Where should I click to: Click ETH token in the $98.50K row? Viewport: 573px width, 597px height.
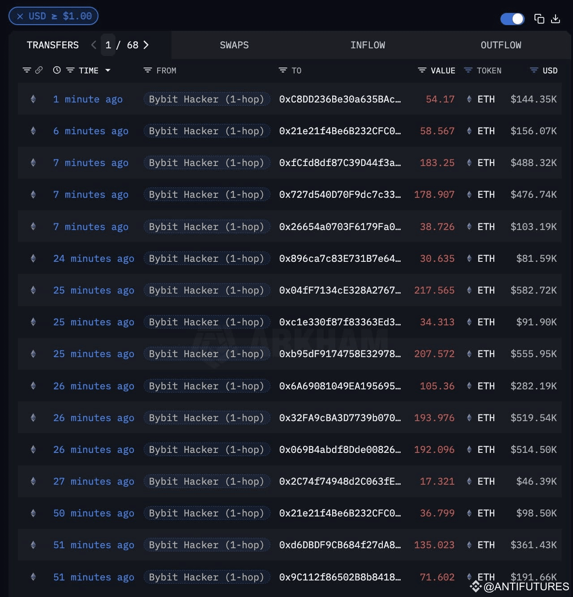[x=481, y=513]
